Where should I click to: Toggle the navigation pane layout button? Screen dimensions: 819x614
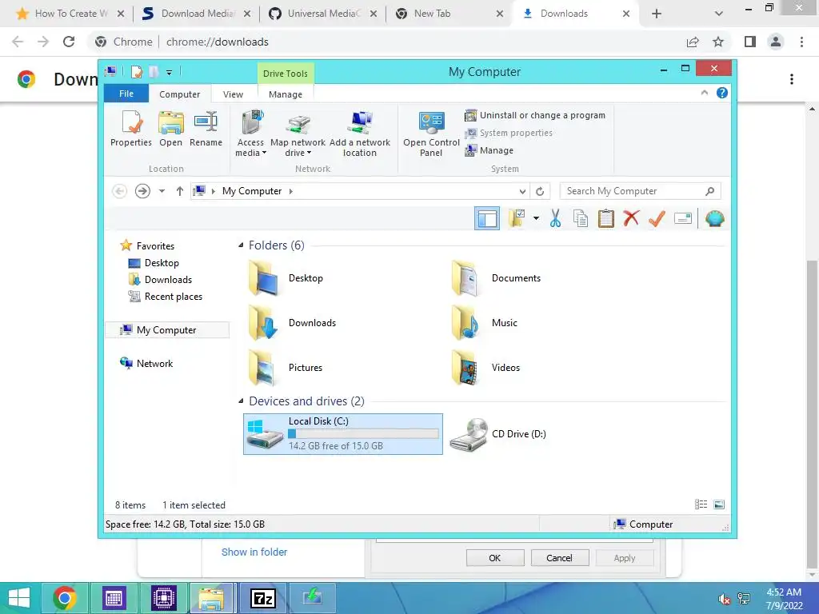[487, 218]
